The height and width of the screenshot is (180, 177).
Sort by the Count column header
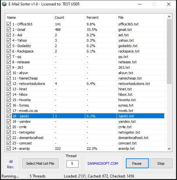click(x=69, y=17)
